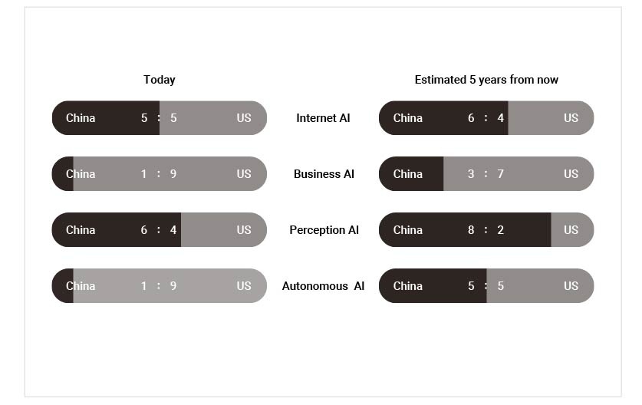Image resolution: width=642 pixels, height=405 pixels.
Task: Click US segment of Today Perception AI bar
Action: (224, 230)
